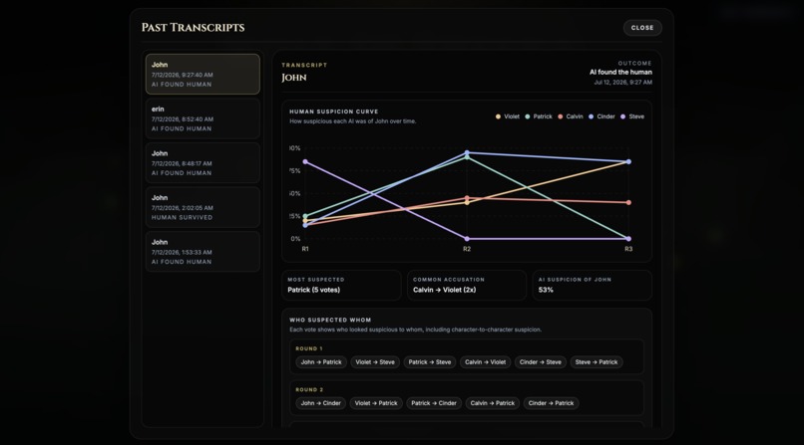Open John transcript from 1:53:33 AM
The width and height of the screenshot is (804, 445).
pos(202,252)
